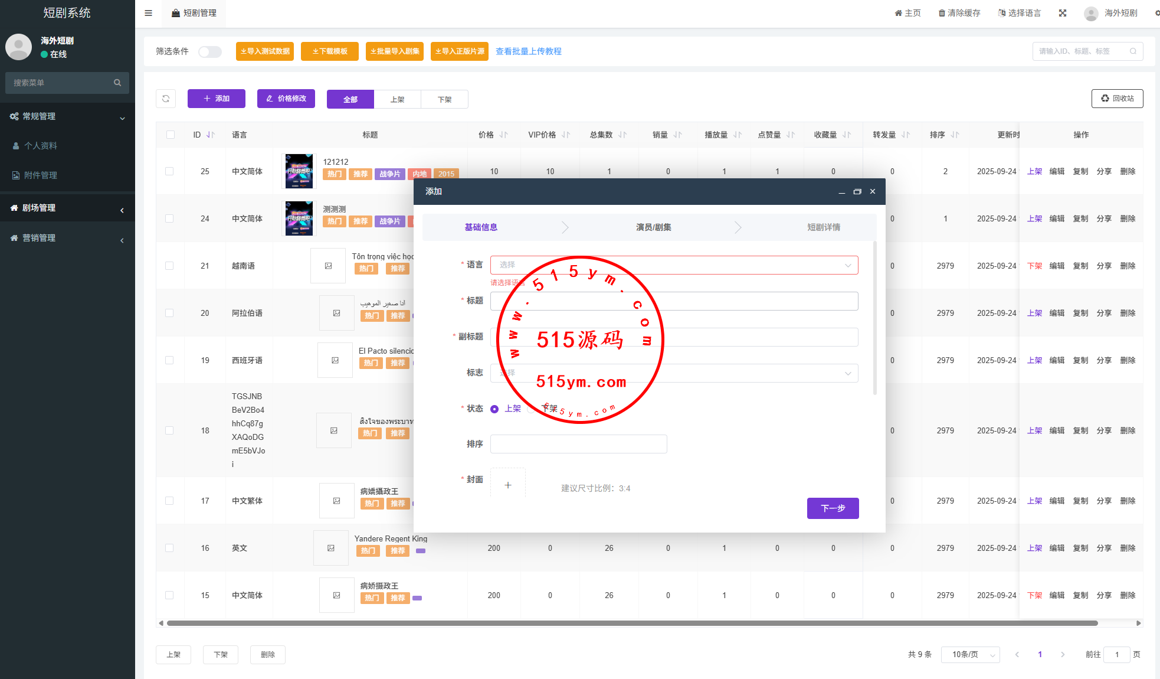Click the top search field magnifier icon
The image size is (1160, 679).
pos(1133,51)
